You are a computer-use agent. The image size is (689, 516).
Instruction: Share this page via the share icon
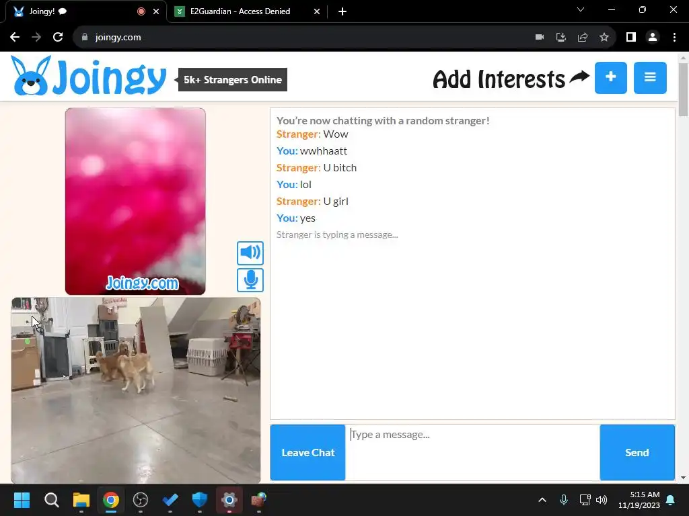(583, 38)
